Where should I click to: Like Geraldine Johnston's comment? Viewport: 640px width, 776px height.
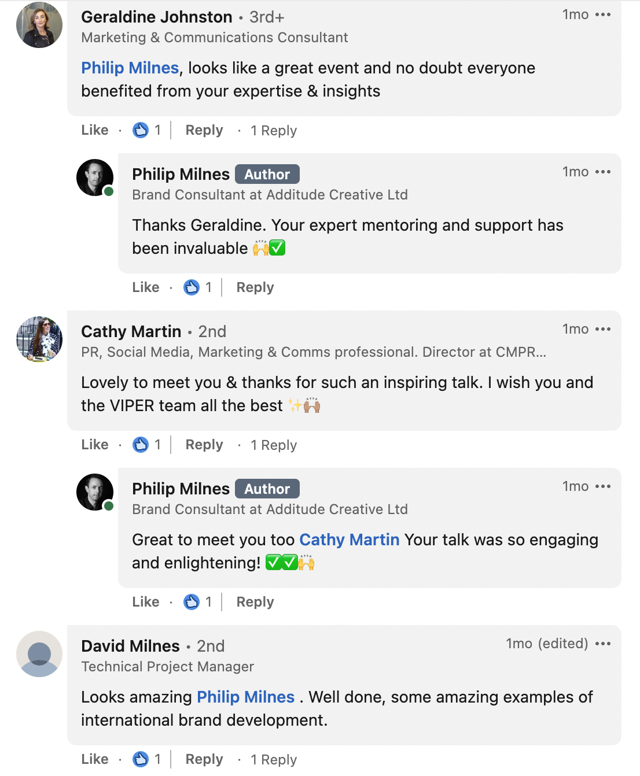point(95,130)
